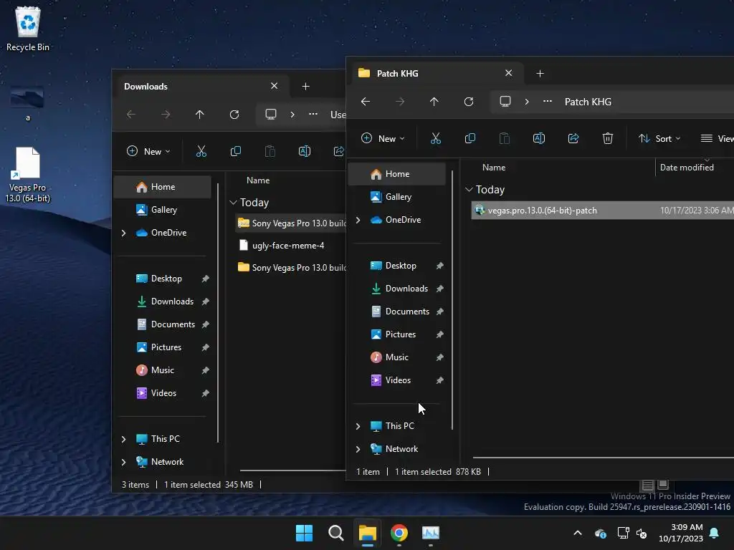Collapse Today group in Downloads window
The image size is (734, 550).
tap(233, 203)
